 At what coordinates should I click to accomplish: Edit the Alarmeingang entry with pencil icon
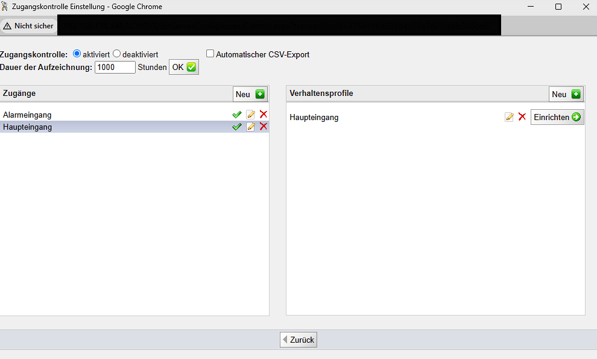250,115
